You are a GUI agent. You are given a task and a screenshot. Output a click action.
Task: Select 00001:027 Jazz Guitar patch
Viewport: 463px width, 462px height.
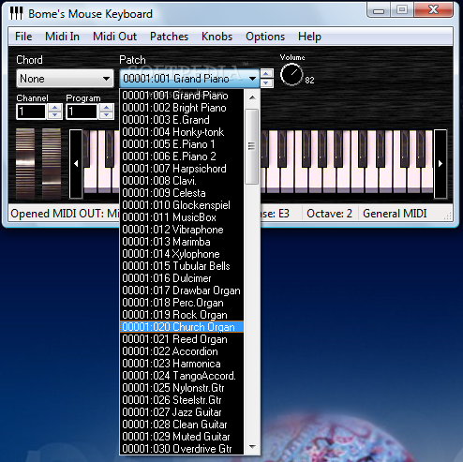pos(182,412)
